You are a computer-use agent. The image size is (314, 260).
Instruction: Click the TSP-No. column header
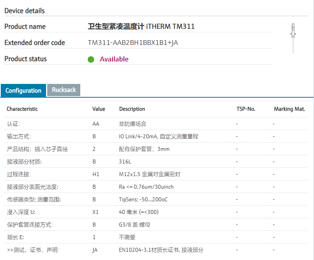[x=246, y=109]
